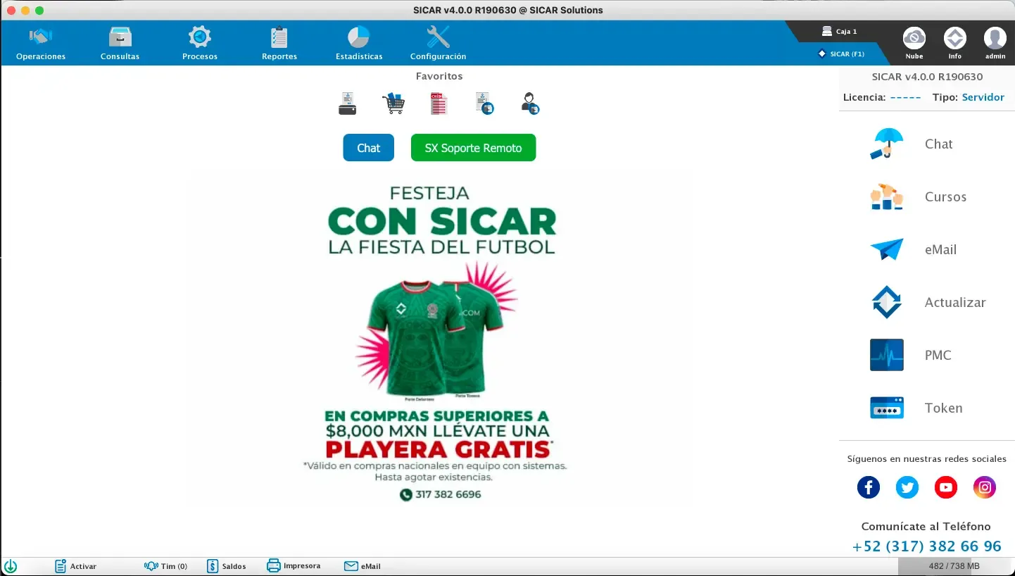This screenshot has width=1015, height=576.
Task: Open the document with box badge favorite
Action: click(x=484, y=104)
